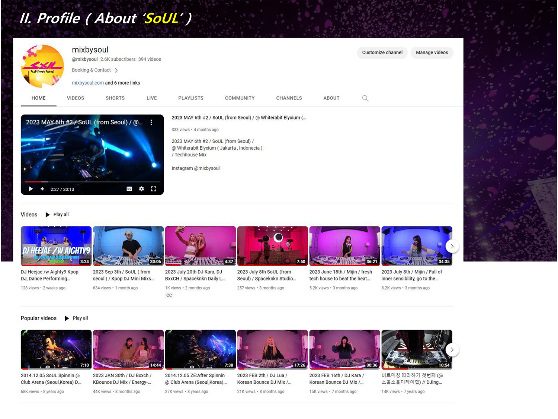Click the 2.6K subscribers text
Screen dimensions: 558x419
118,59
